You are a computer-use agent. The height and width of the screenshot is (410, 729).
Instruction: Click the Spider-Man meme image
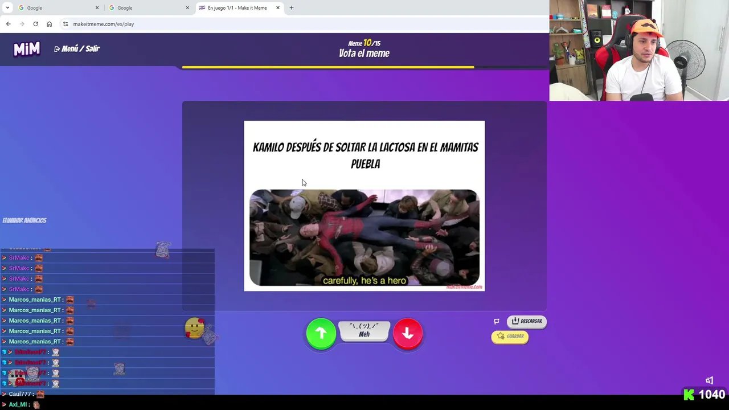(x=364, y=237)
